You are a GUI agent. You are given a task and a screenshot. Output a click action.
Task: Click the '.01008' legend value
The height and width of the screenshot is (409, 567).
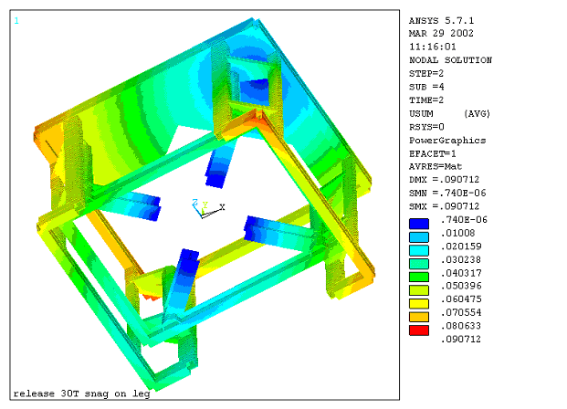[457, 233]
